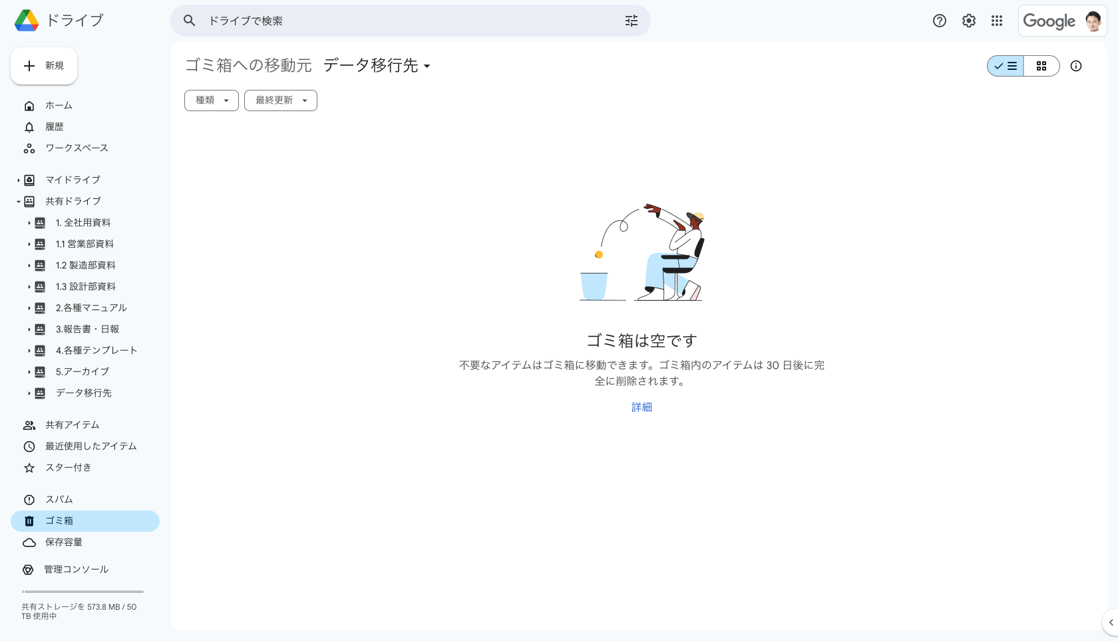Open スパム in the sidebar
1118x641 pixels.
(x=59, y=500)
